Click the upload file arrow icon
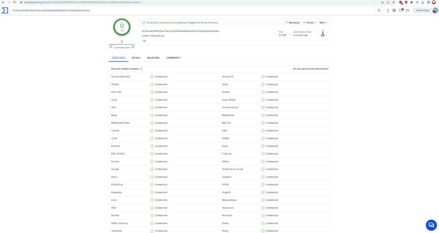 tap(388, 10)
